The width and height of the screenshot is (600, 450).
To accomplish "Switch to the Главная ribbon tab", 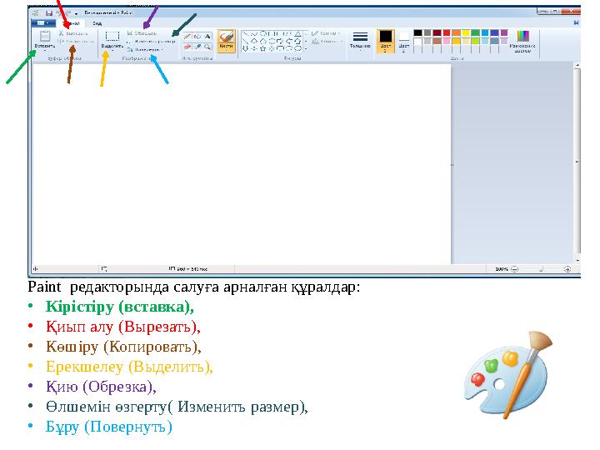I will point(71,23).
